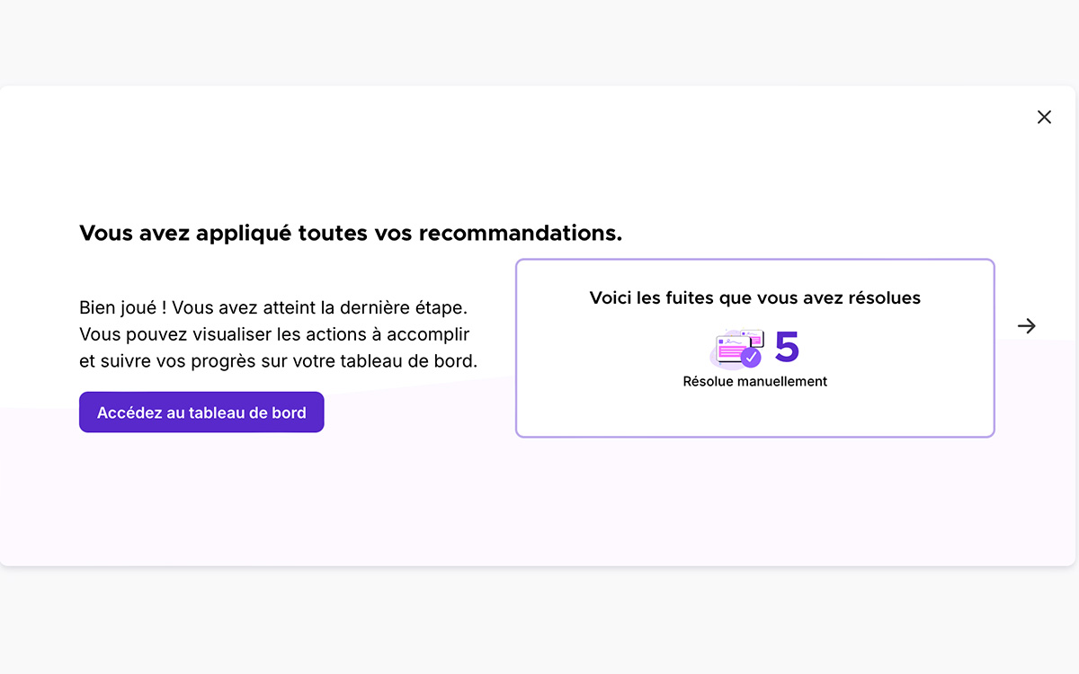
Task: Click the 'Résolue manuellement' label
Action: pos(754,381)
